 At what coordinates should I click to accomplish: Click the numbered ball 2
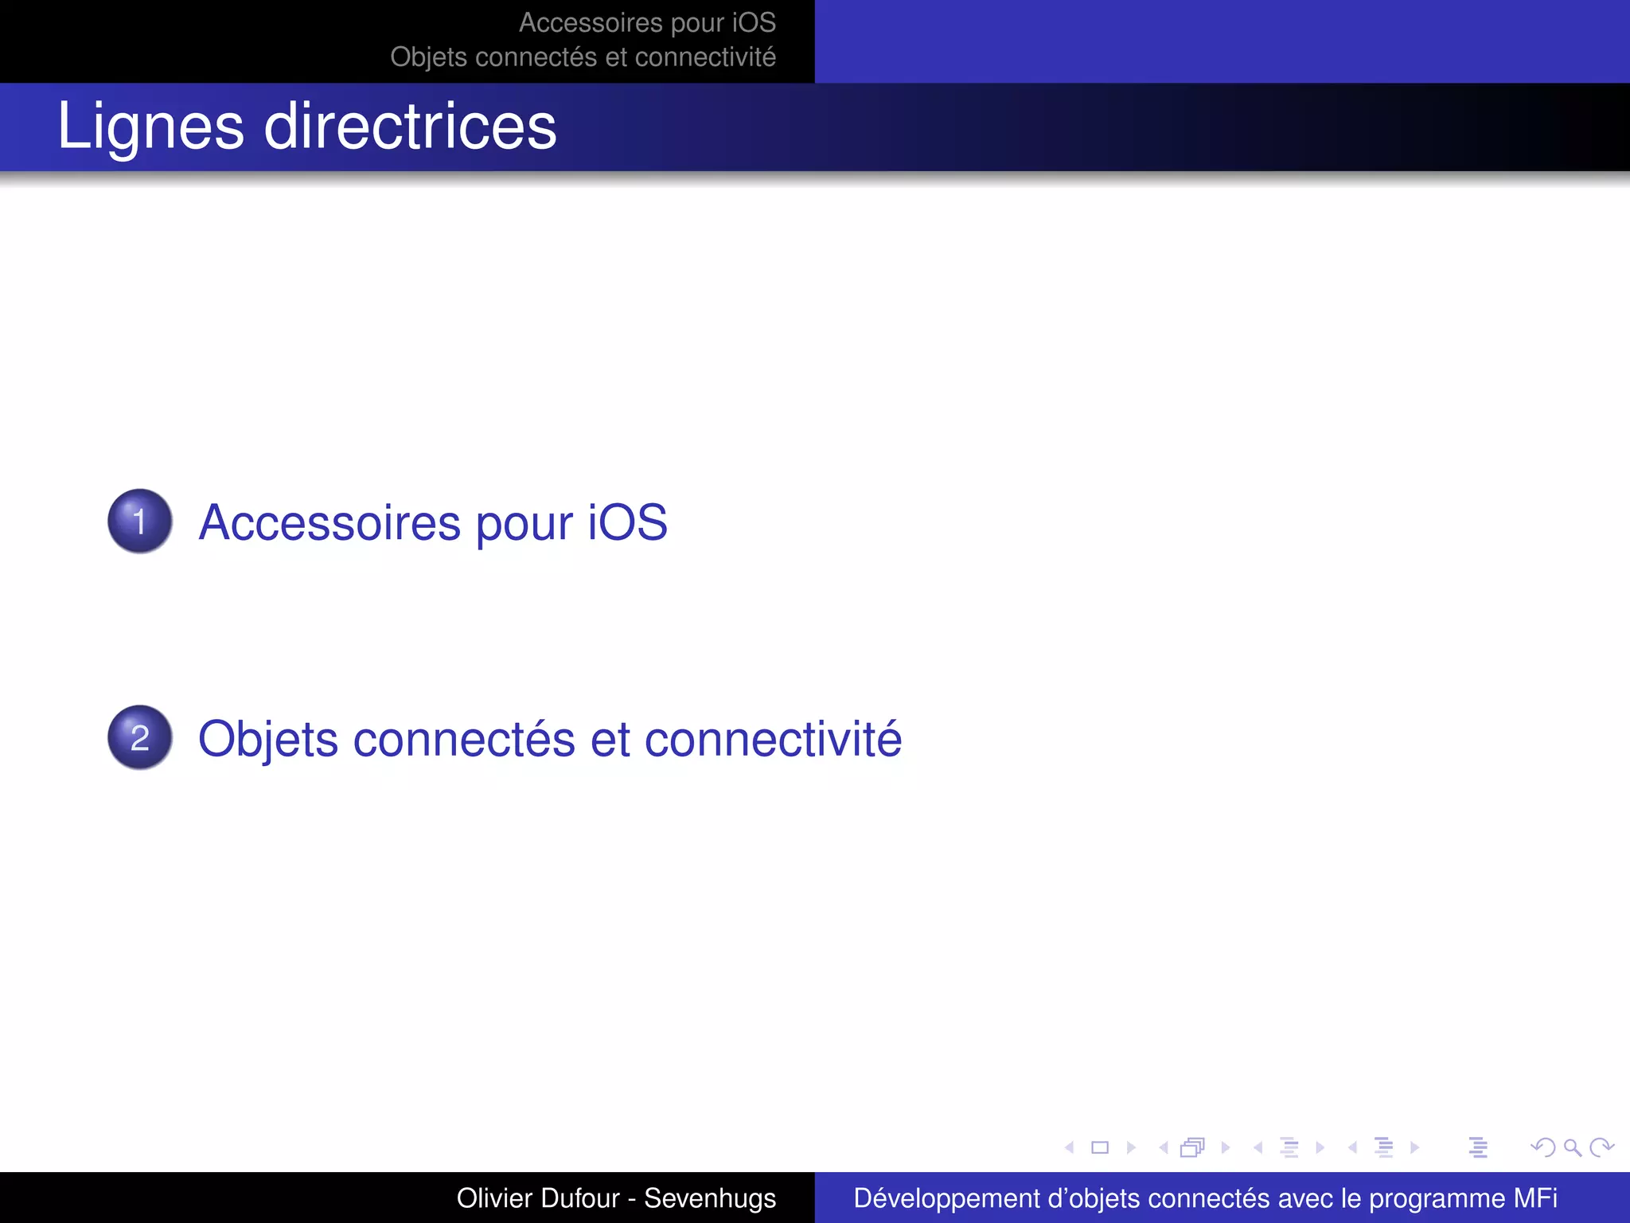pyautogui.click(x=140, y=738)
